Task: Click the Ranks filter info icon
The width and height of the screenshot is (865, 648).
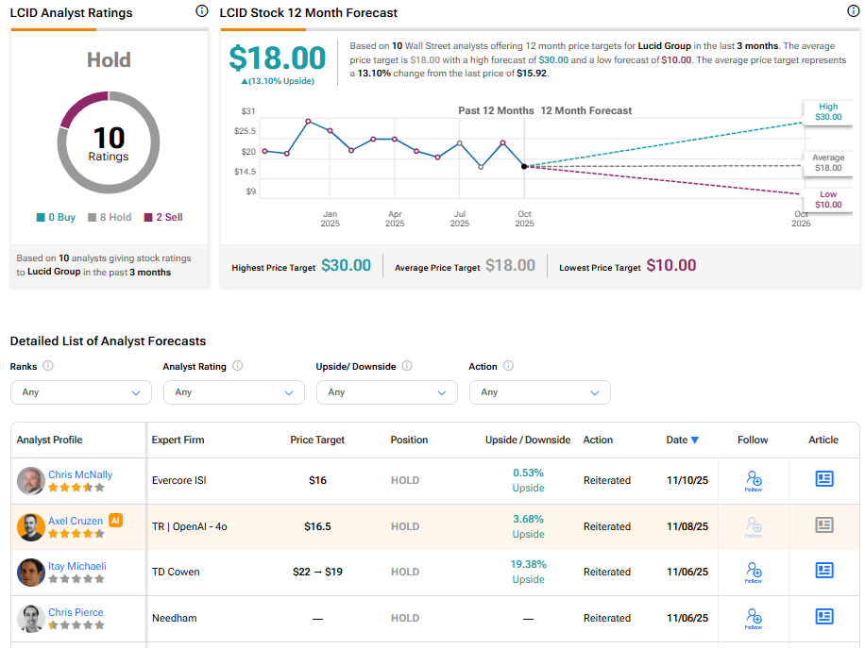Action: click(48, 366)
